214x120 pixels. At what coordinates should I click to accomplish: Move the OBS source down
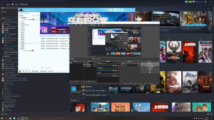click(x=94, y=81)
